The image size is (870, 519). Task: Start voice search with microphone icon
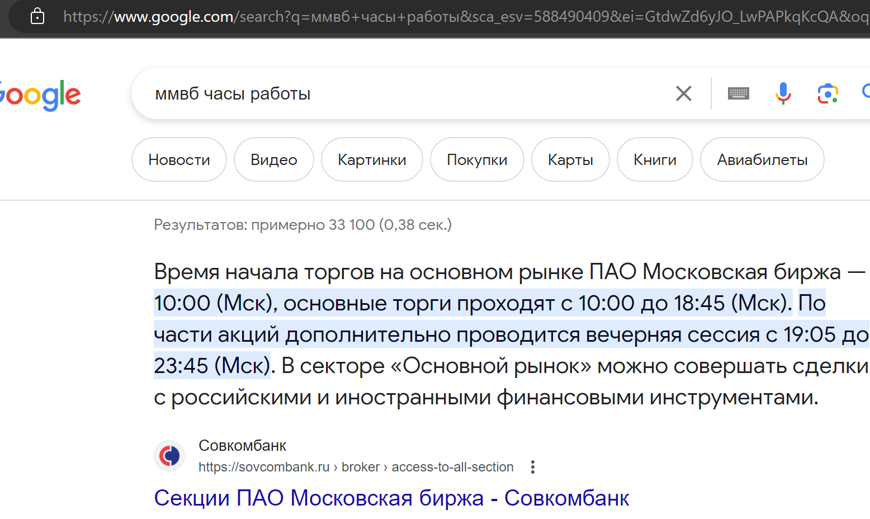(783, 93)
